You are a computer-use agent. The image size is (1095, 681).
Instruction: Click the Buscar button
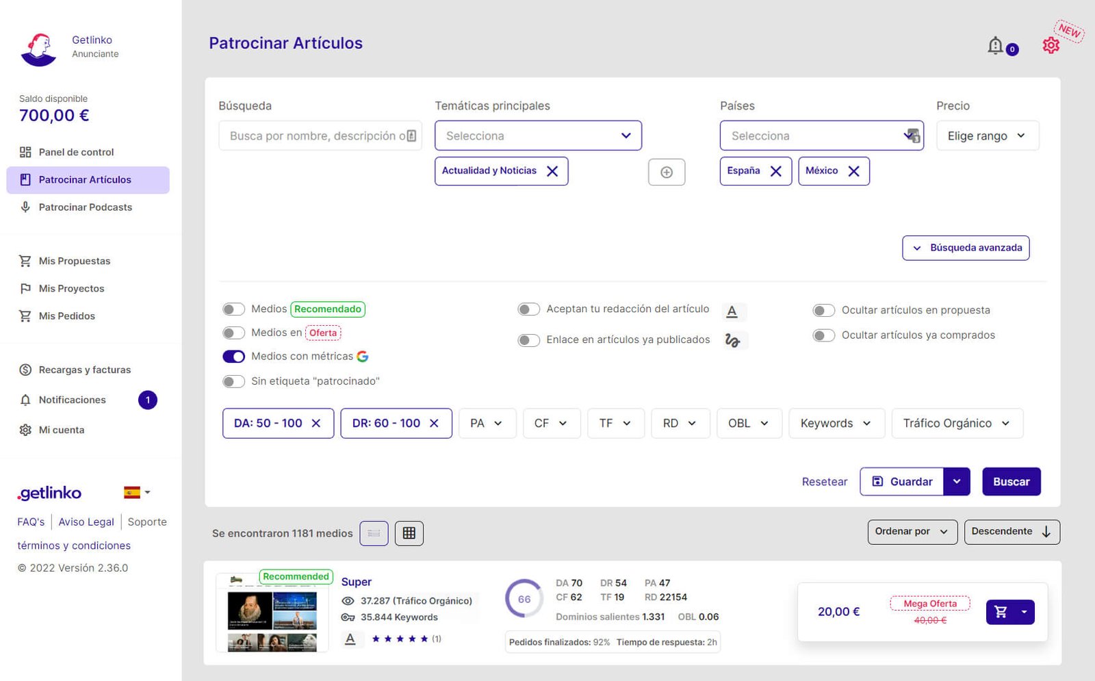[1011, 482]
